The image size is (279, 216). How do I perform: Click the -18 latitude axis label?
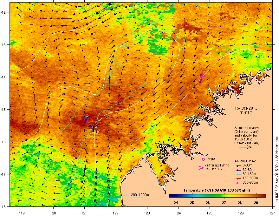[x=3, y=206]
